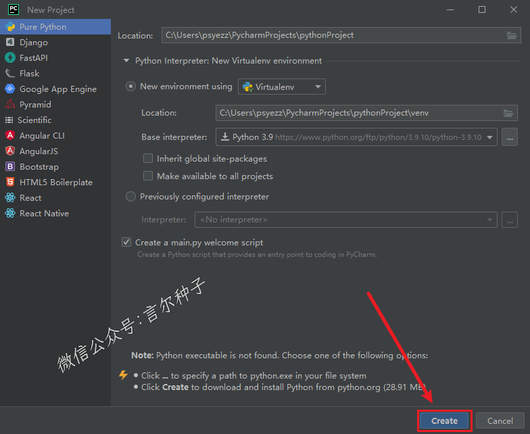Click the HTML5 Boilerplate icon
The height and width of the screenshot is (434, 530).
(x=10, y=183)
